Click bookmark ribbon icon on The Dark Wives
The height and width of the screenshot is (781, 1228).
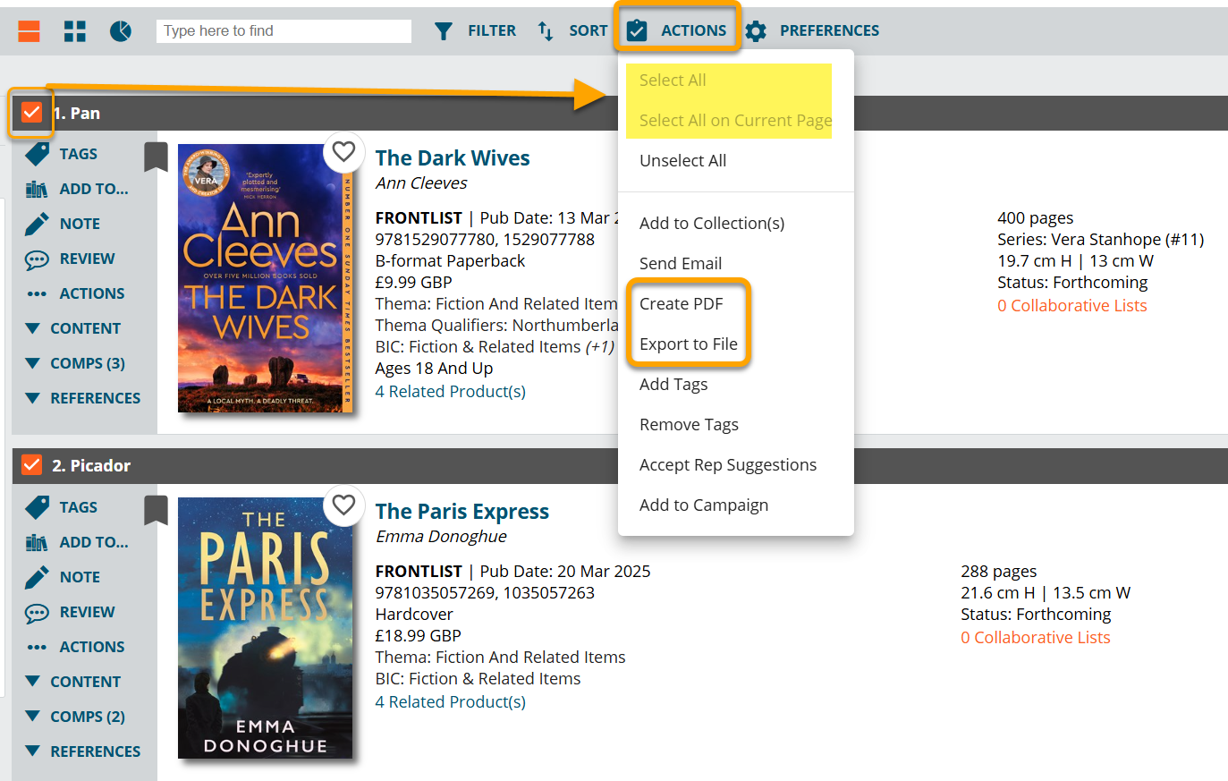point(156,157)
